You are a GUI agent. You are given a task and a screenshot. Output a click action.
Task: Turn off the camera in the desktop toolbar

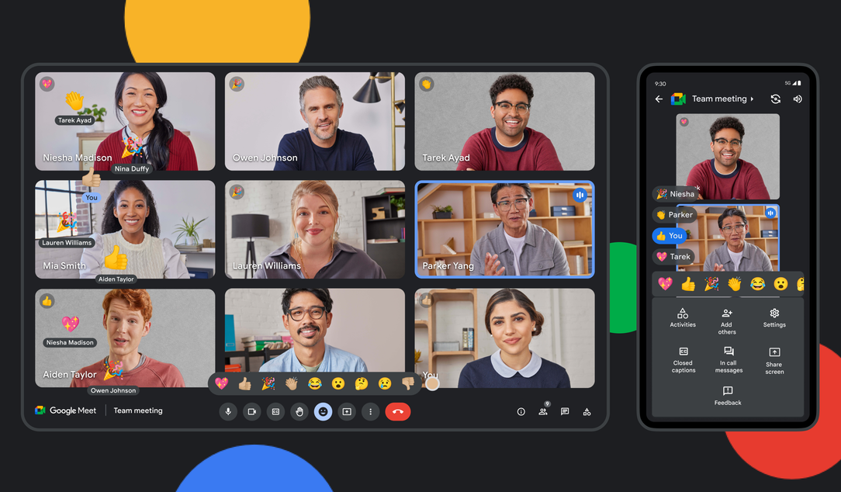[251, 411]
